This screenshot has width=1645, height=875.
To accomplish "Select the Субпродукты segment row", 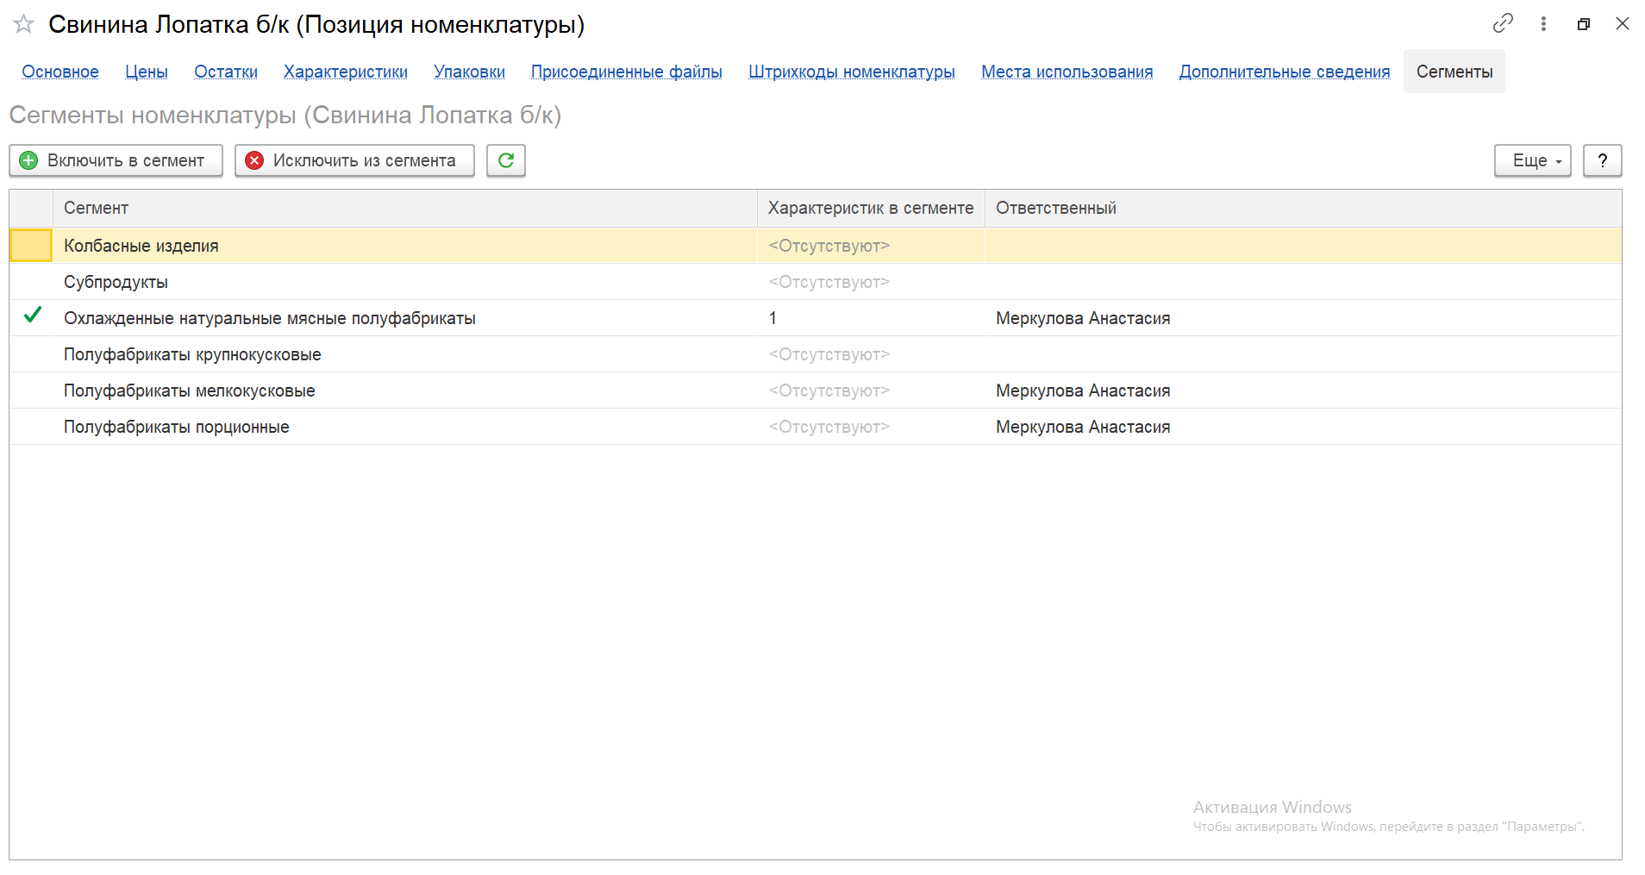I will point(116,282).
